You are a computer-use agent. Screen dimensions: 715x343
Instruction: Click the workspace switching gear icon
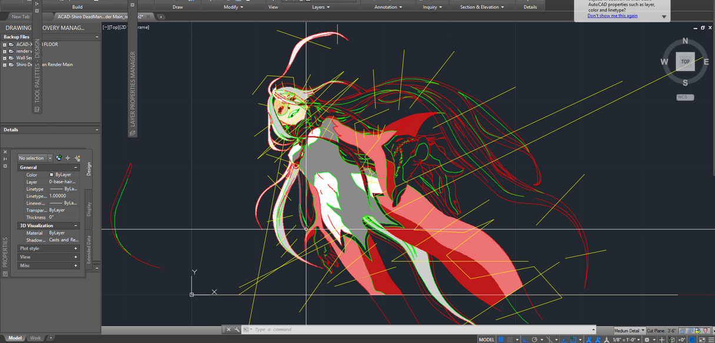(x=647, y=339)
